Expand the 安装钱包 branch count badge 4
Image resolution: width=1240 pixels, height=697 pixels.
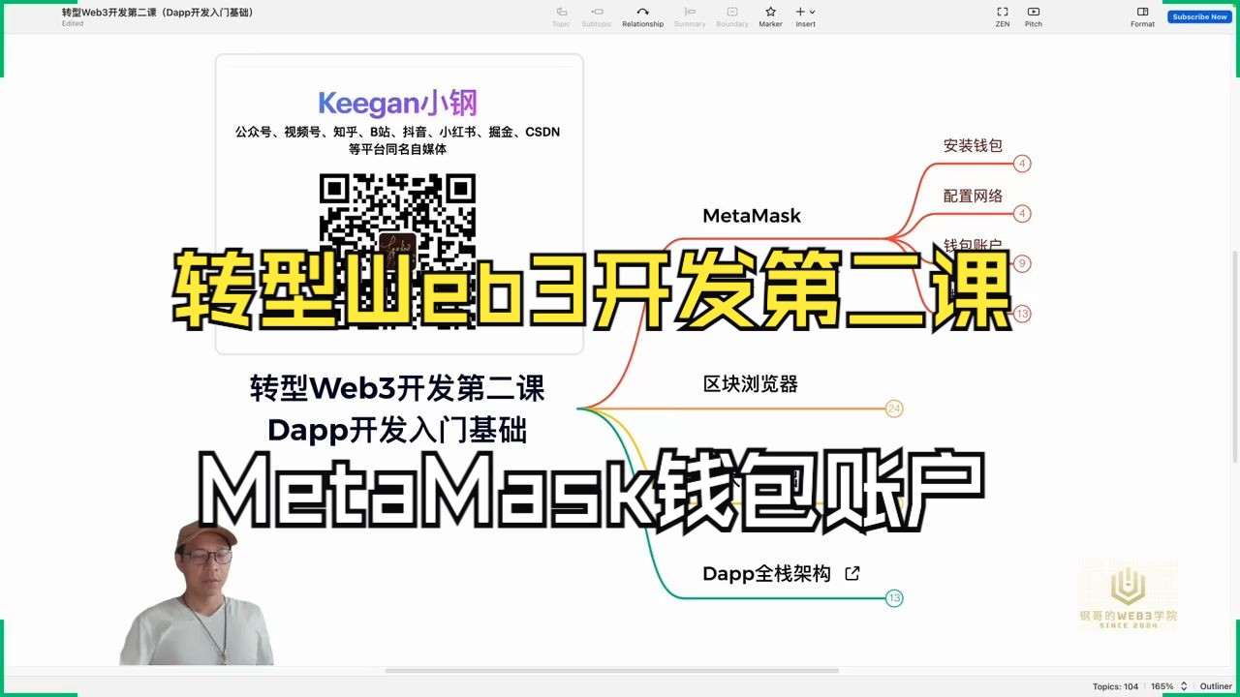(x=1022, y=165)
